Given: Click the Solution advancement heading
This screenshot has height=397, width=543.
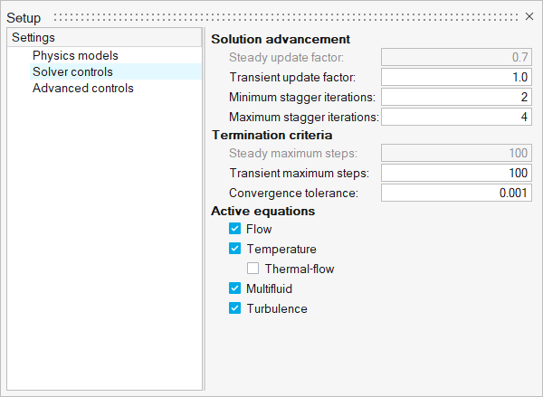Looking at the screenshot, I should coord(280,40).
